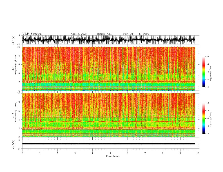Click the log(PSD) label beside ch.2 color bar

pyautogui.click(x=211, y=120)
